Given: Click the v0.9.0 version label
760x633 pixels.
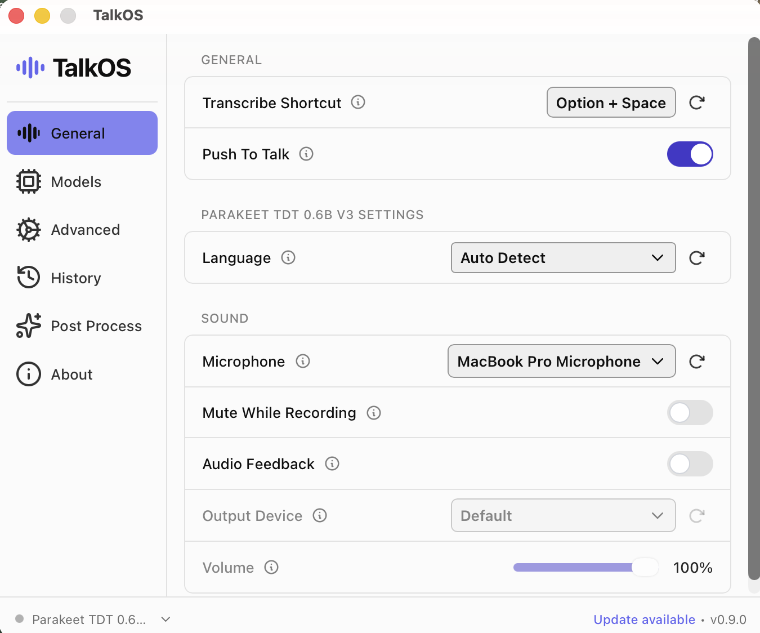Looking at the screenshot, I should pyautogui.click(x=728, y=619).
